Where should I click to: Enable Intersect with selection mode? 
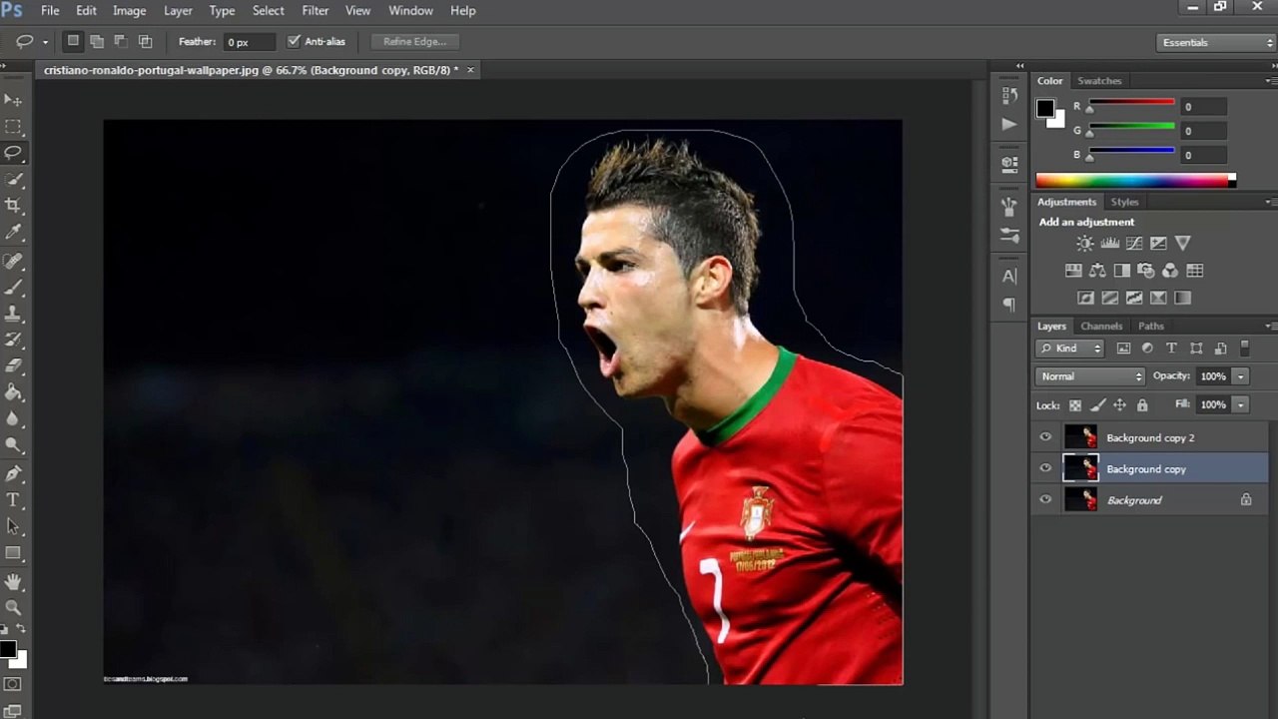click(145, 41)
